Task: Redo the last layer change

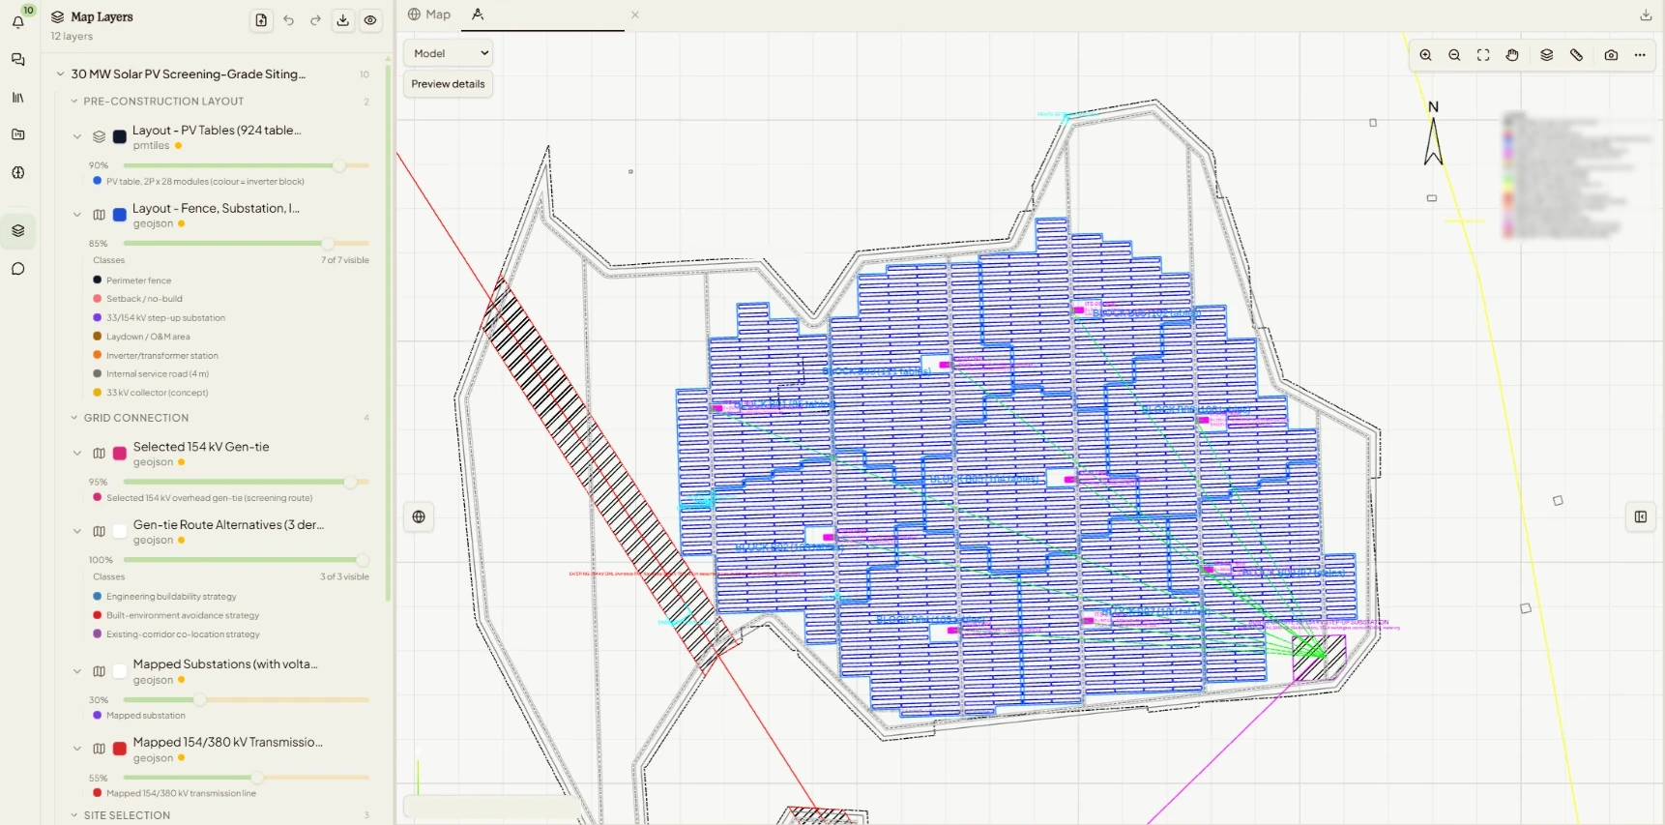Action: click(x=315, y=20)
